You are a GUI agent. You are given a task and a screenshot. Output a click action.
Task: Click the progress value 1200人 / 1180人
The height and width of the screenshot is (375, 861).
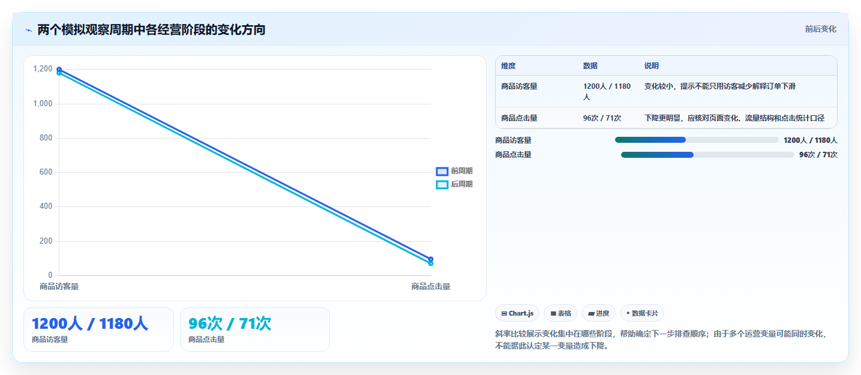click(811, 140)
